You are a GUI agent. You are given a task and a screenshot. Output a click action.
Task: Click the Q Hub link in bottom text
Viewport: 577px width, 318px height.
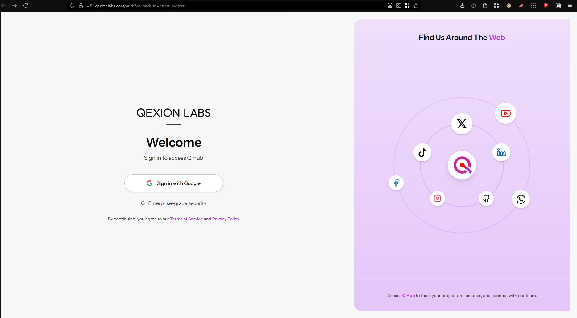coord(408,296)
